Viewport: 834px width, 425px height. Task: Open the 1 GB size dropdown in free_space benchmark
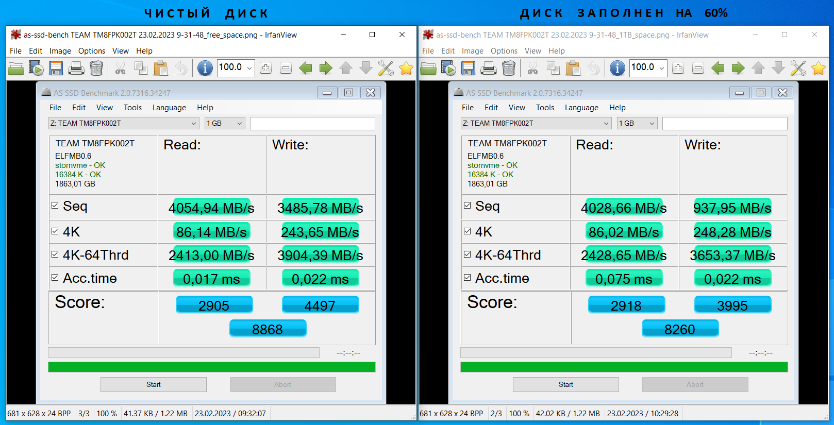[x=224, y=123]
